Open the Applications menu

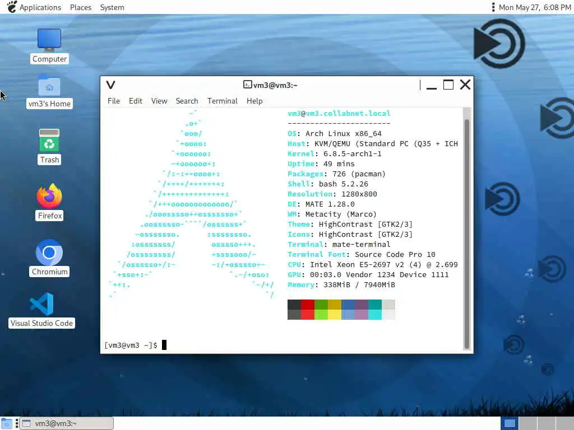pyautogui.click(x=40, y=7)
